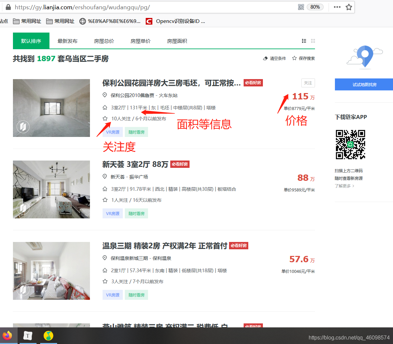Image resolution: width=393 pixels, height=344 pixels.
Task: Click the VR icon on the 保利公园 photo
Action: (23, 127)
